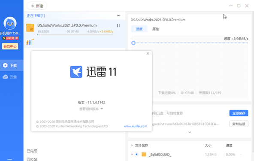Open 已完成 completed list
Screen dimensions: 254x161
click(32, 151)
